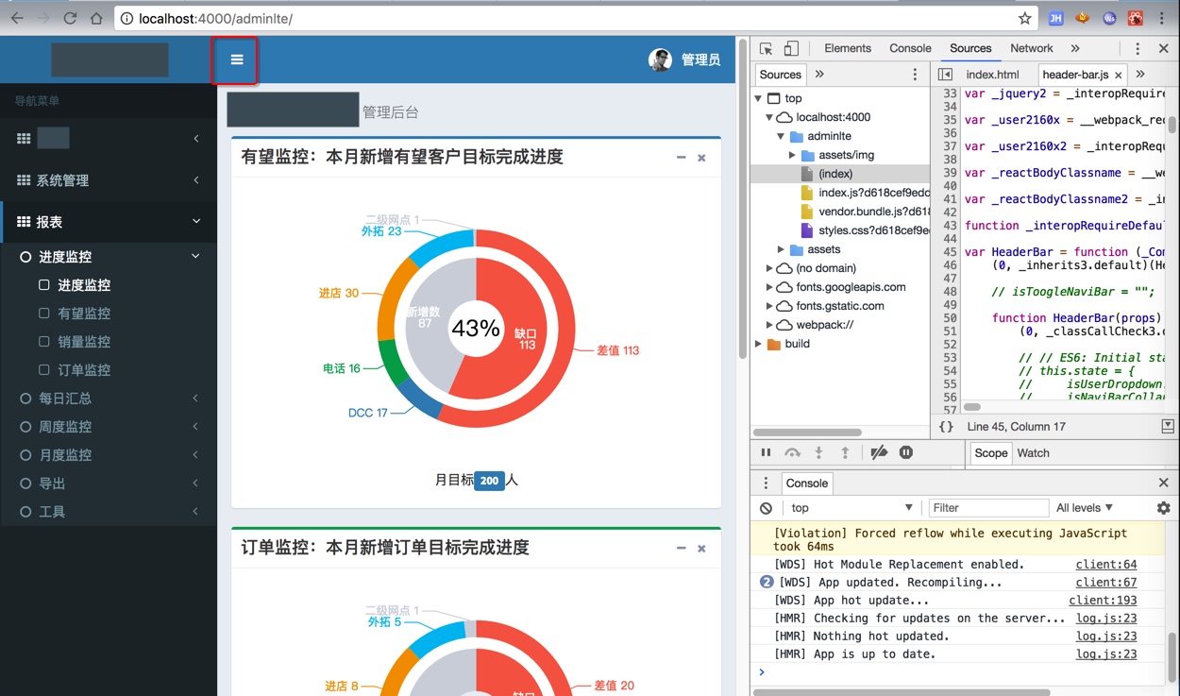Pretty print code with the braces icon
This screenshot has height=696, width=1180.
946,427
